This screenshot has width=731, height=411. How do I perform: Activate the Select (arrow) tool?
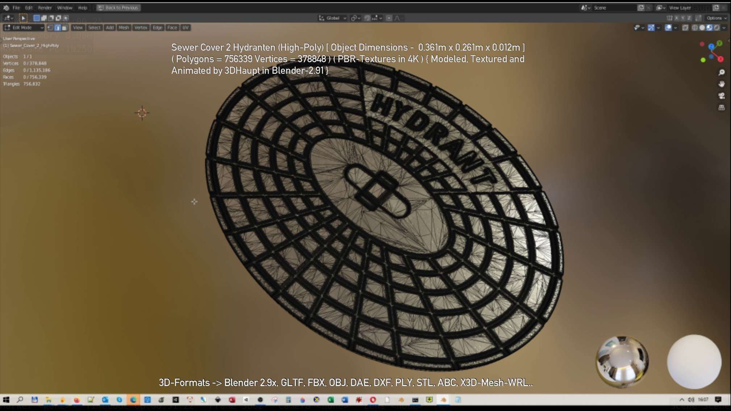(x=23, y=18)
